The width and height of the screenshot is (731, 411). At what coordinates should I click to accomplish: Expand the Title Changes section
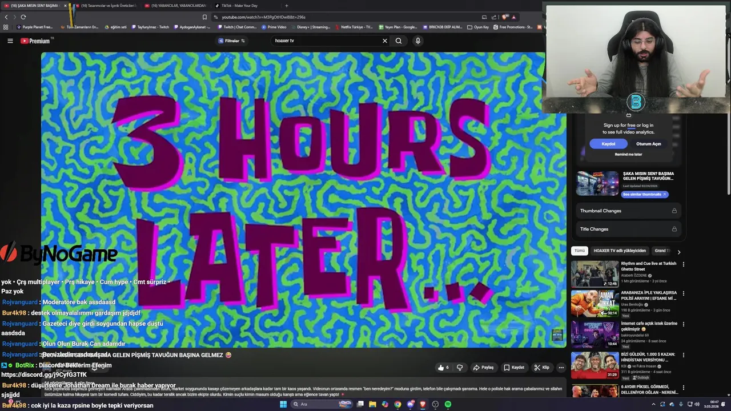click(x=628, y=229)
